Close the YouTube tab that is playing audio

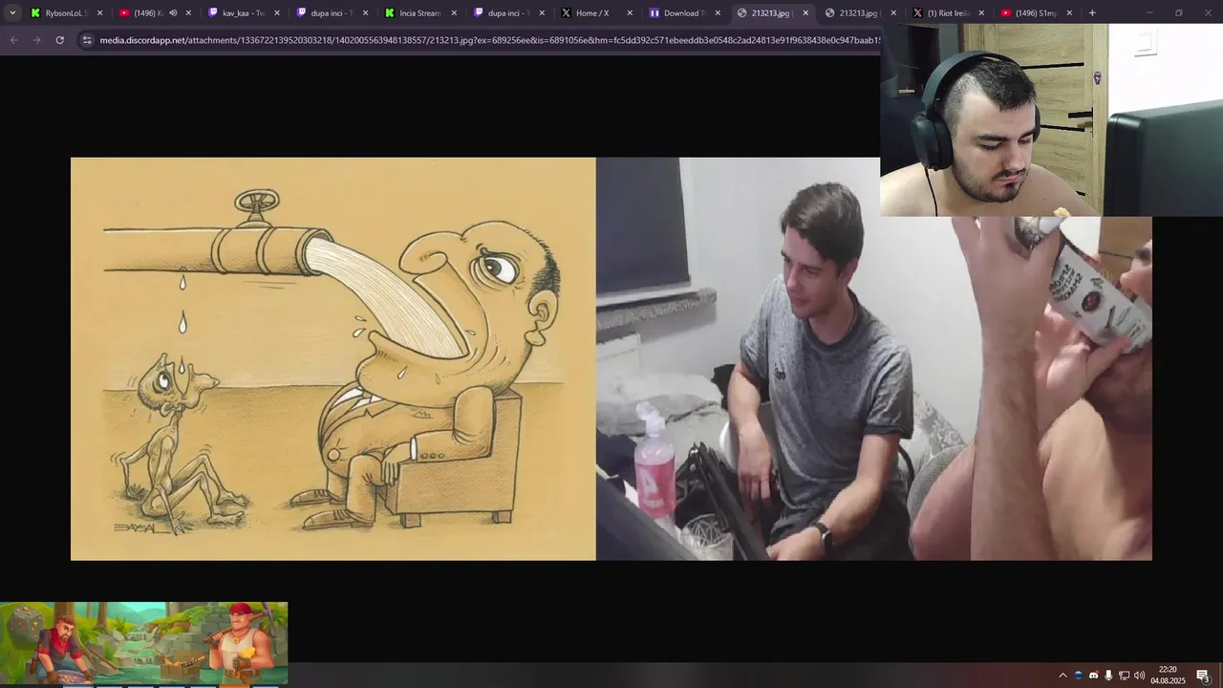click(x=188, y=13)
